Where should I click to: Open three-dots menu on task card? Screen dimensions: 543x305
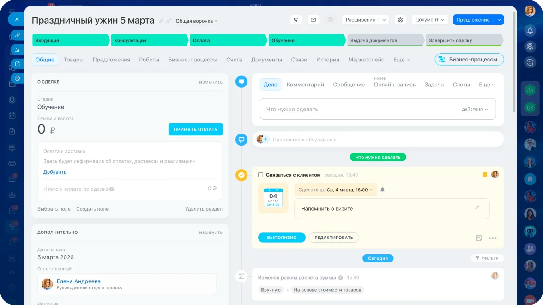click(x=493, y=238)
